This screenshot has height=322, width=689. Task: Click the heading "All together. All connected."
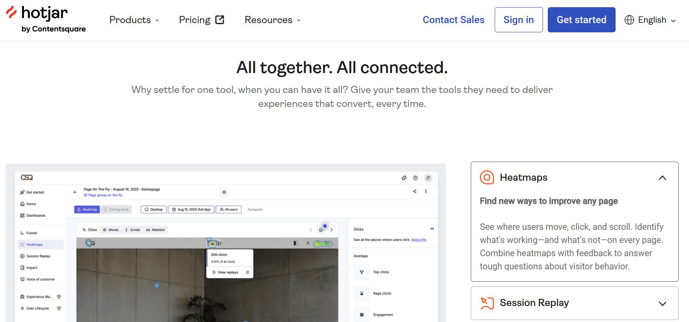coord(342,67)
